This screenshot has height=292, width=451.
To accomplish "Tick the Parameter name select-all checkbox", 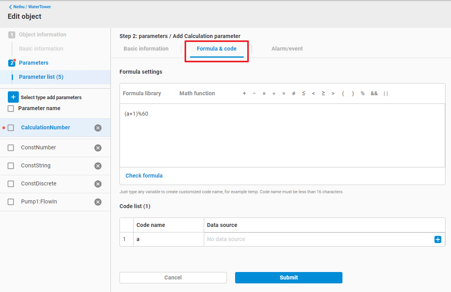I will (x=11, y=109).
